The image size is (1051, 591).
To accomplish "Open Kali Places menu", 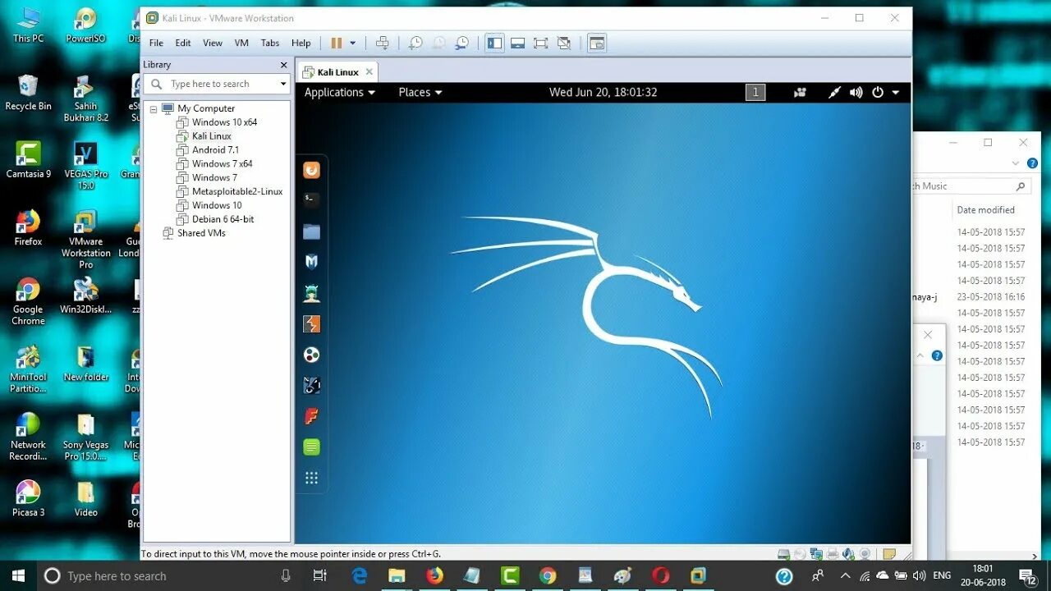I will click(x=420, y=93).
